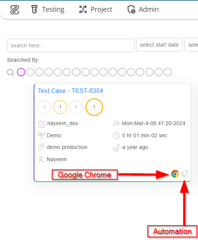This screenshot has height=240, width=198.
Task: Click the ZeuZ logo icon
Action: tap(15, 9)
